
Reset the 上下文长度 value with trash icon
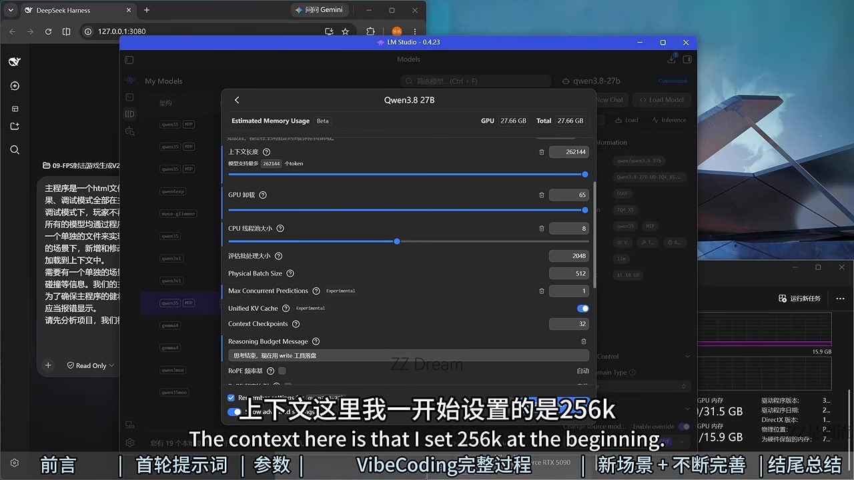point(542,152)
